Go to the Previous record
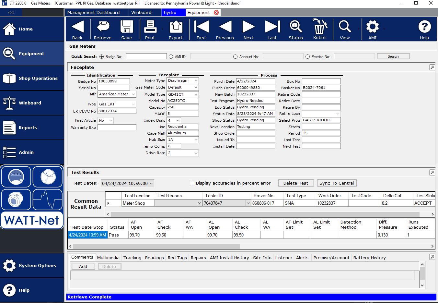Screen dimensions: 438x303 [225, 30]
